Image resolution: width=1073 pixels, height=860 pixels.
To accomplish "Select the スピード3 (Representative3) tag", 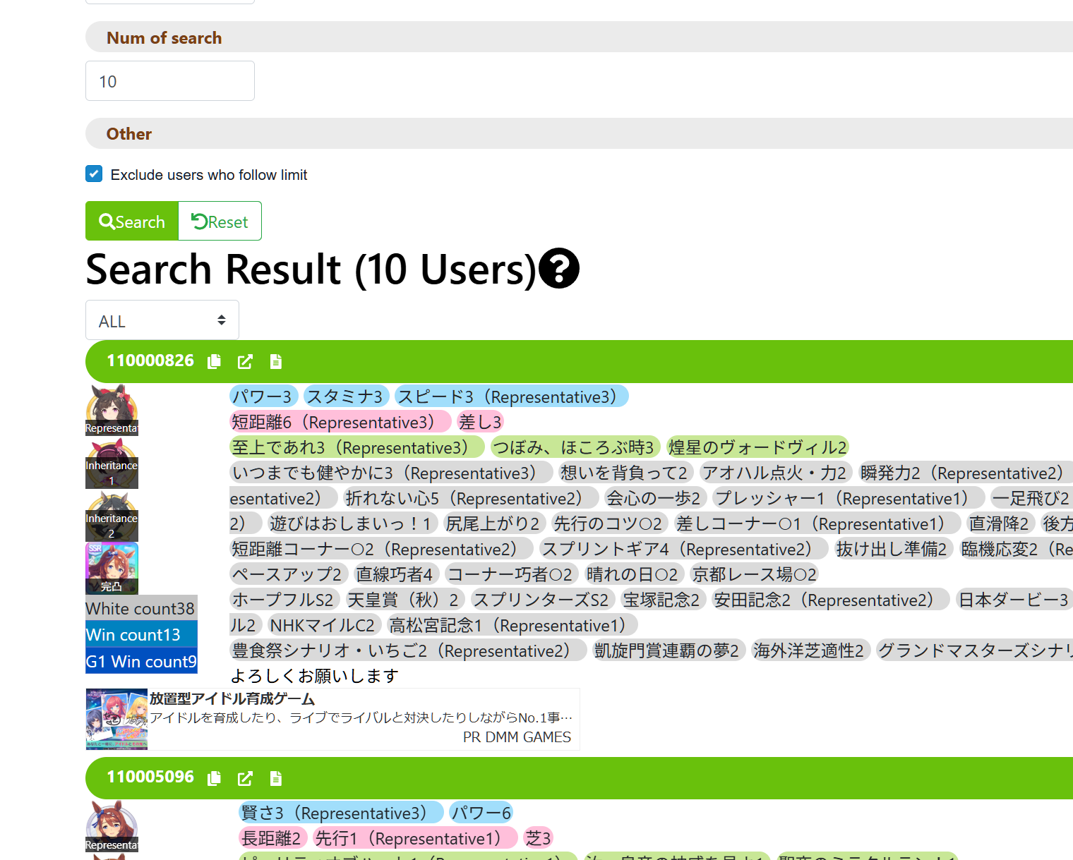I will tap(511, 396).
